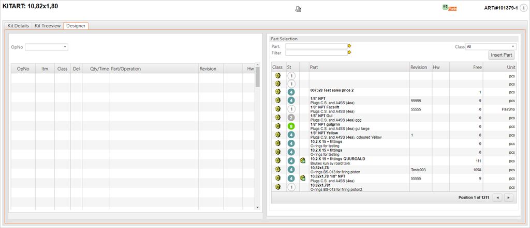Click kit icon on 10,82x1,78 1/8" NPT row
Screen dimensions: 530x228
click(303, 178)
